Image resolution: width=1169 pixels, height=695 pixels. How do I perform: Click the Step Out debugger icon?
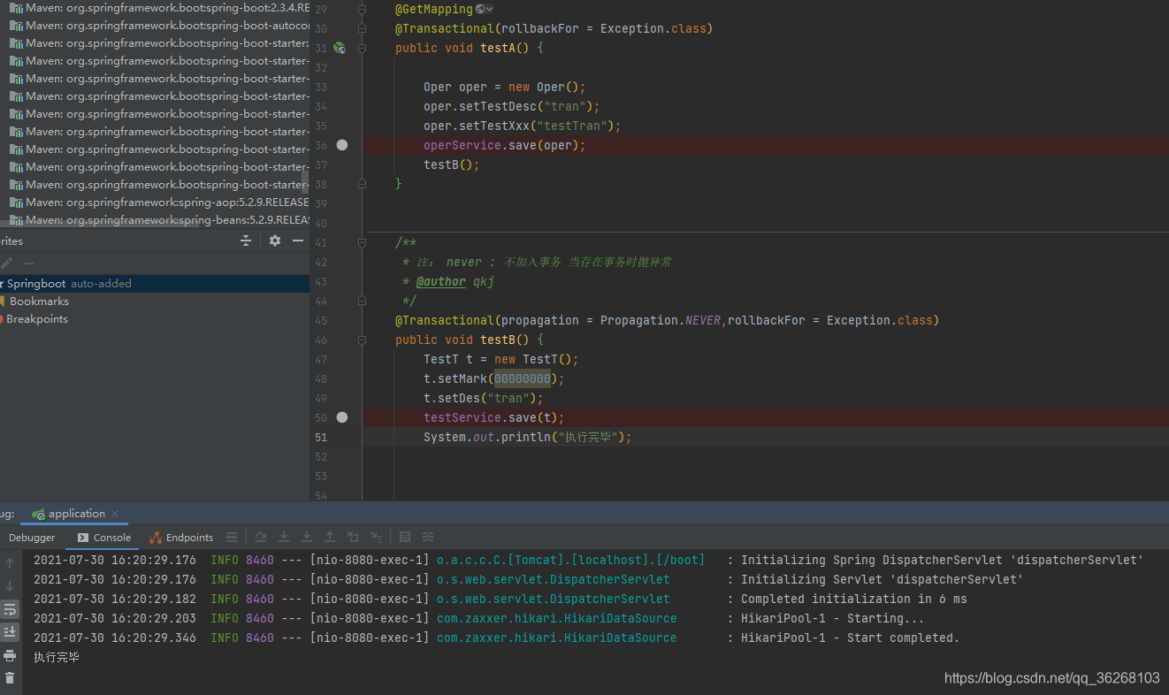click(x=330, y=537)
